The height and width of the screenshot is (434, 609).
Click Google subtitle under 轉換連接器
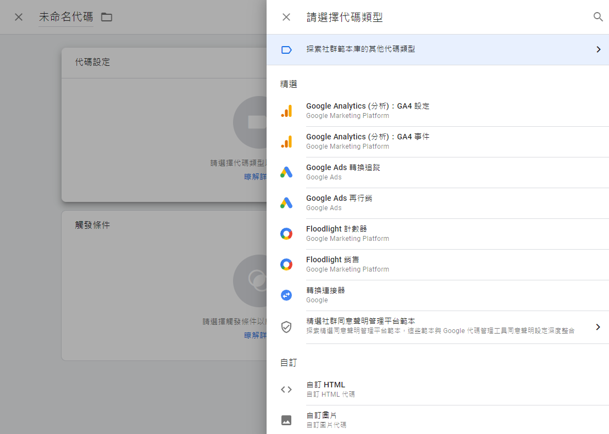coord(317,300)
